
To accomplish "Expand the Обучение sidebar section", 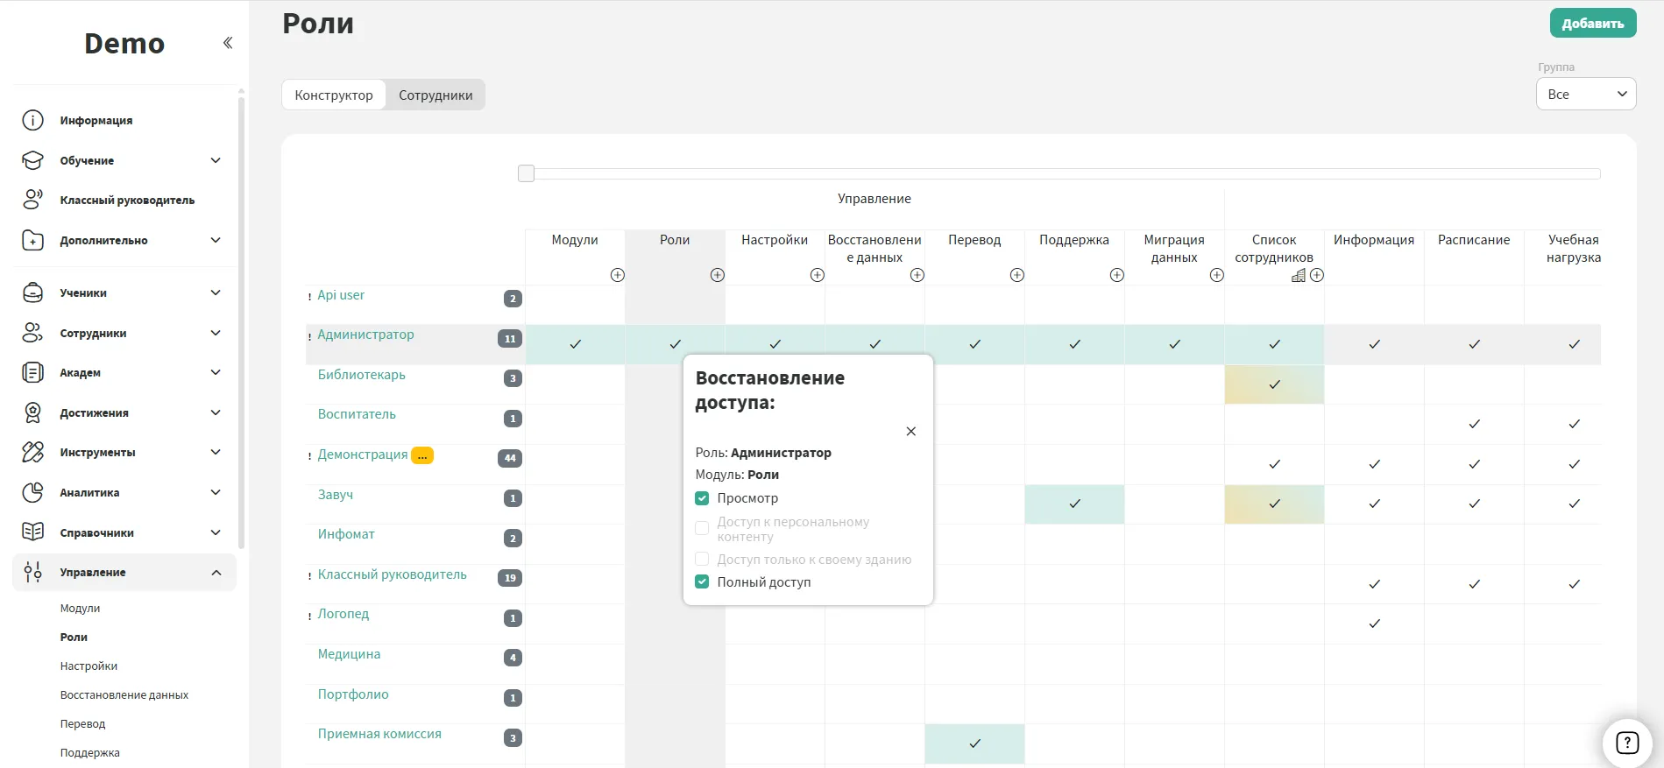I will (x=216, y=160).
